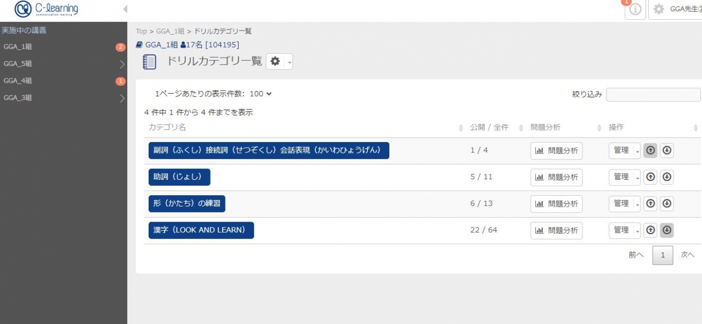Screen dimensions: 702x324
Task: Expand 管理 dropdown for 漢字 category
Action: point(637,230)
